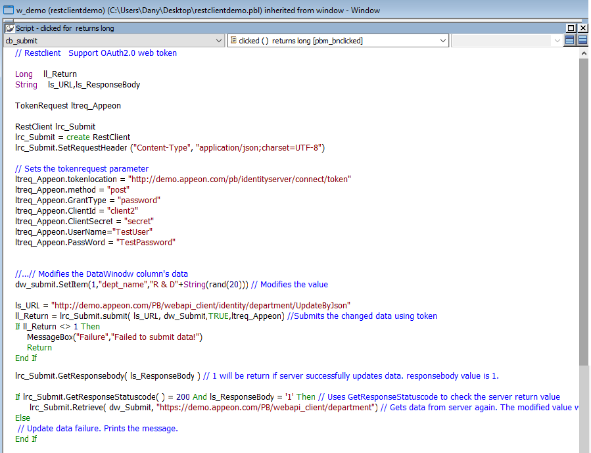591x453 pixels.
Task: Click the ls_URL UpdateByJson assignment line
Action: coord(183,306)
